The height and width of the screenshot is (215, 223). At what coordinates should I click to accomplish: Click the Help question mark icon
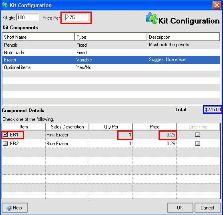click(x=9, y=208)
